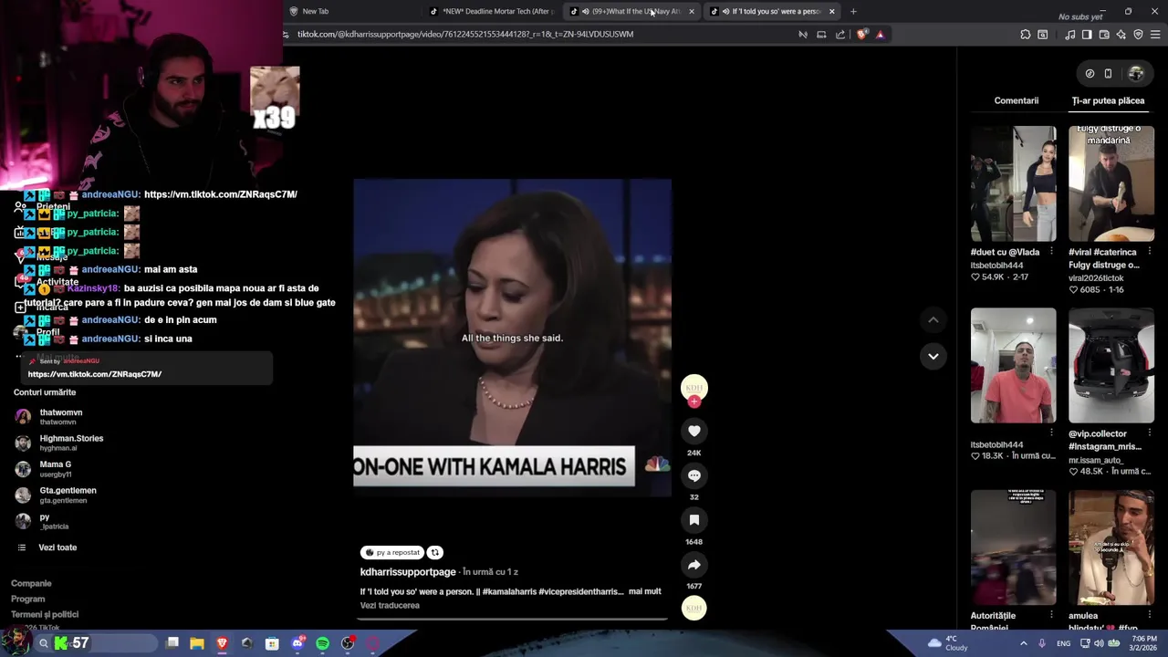Click the browser address bar URL

(465, 34)
